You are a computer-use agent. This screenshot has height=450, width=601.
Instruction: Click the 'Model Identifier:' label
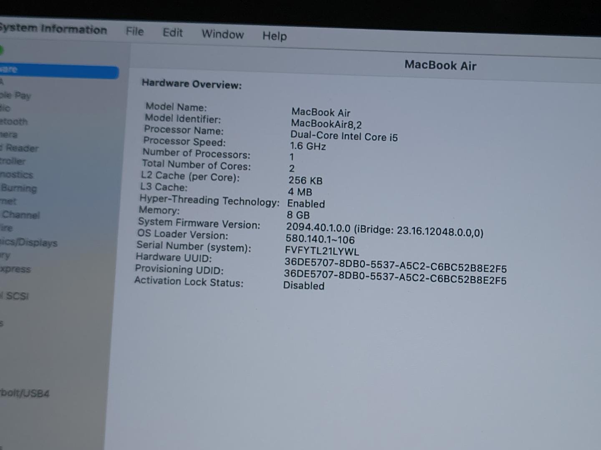(x=183, y=119)
